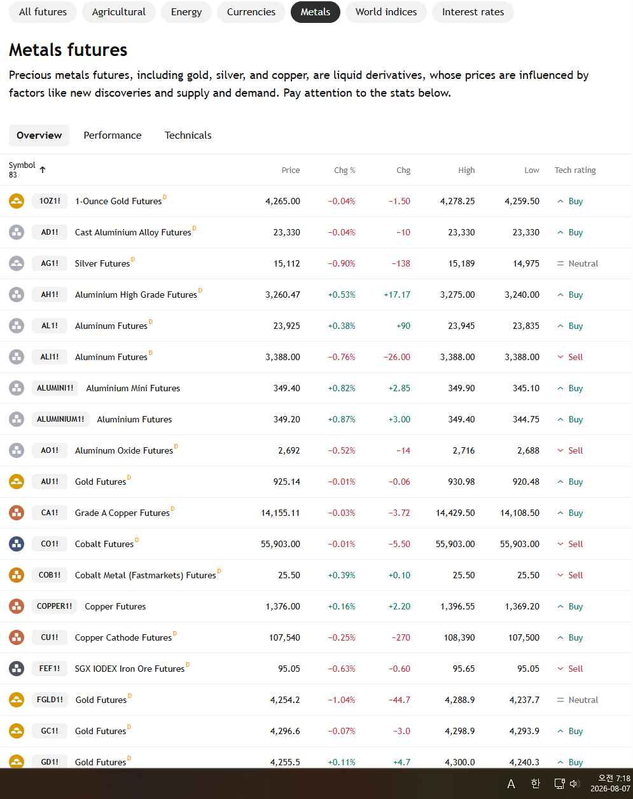Sort table by Chg % column header
Image resolution: width=633 pixels, height=799 pixels.
345,170
